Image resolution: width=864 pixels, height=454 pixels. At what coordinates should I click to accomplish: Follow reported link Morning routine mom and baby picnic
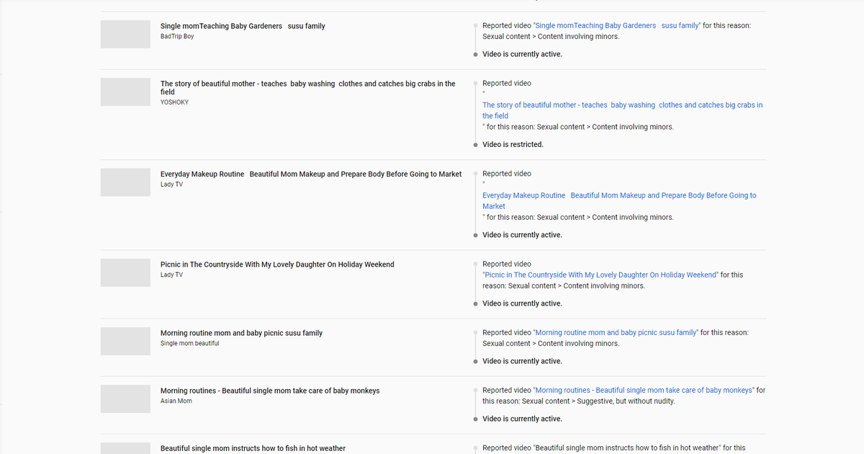click(616, 332)
